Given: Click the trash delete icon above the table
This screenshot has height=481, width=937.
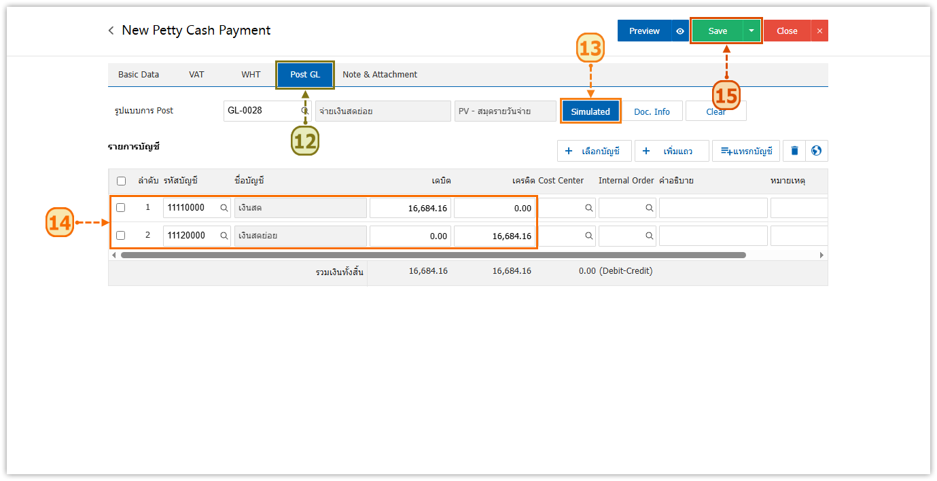Looking at the screenshot, I should [794, 151].
